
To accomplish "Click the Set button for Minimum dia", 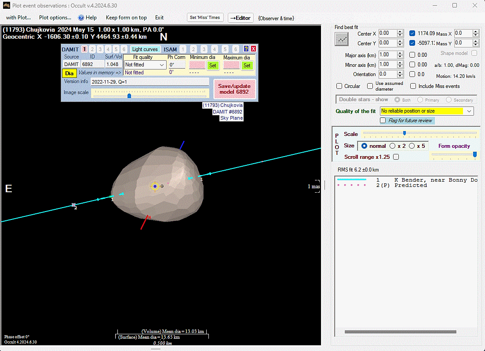I will click(x=213, y=65).
